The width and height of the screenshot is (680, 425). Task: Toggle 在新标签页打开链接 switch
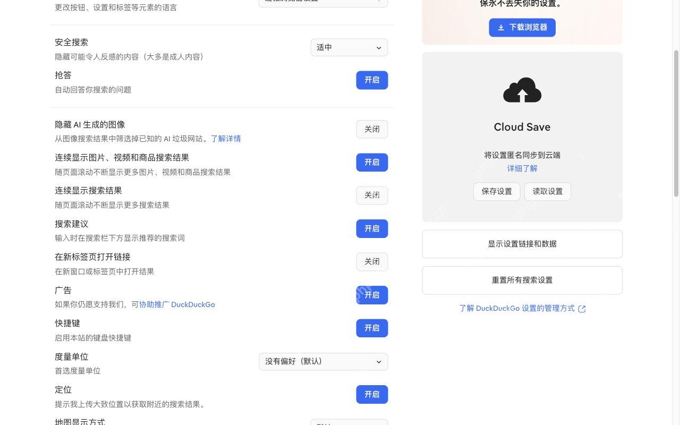click(372, 262)
